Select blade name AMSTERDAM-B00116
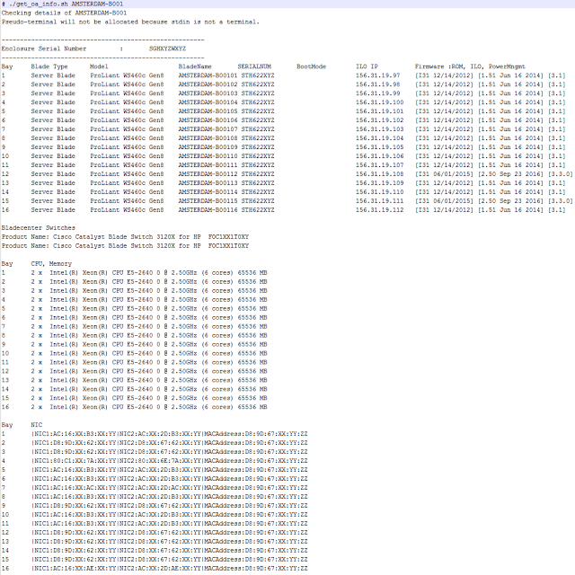The width and height of the screenshot is (575, 575). tap(207, 209)
